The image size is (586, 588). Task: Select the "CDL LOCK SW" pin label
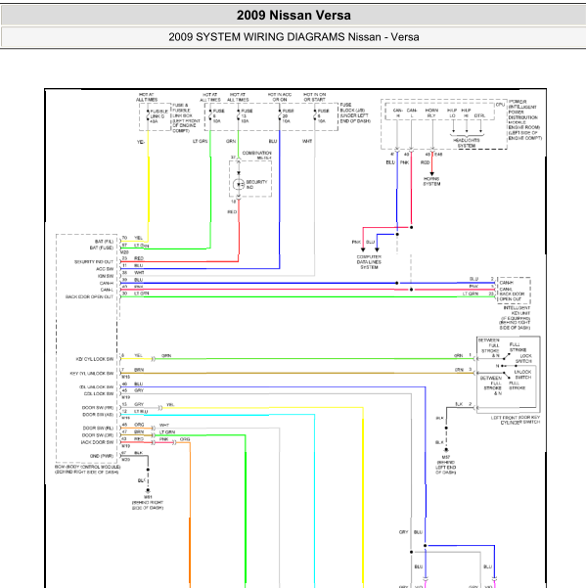coord(99,393)
